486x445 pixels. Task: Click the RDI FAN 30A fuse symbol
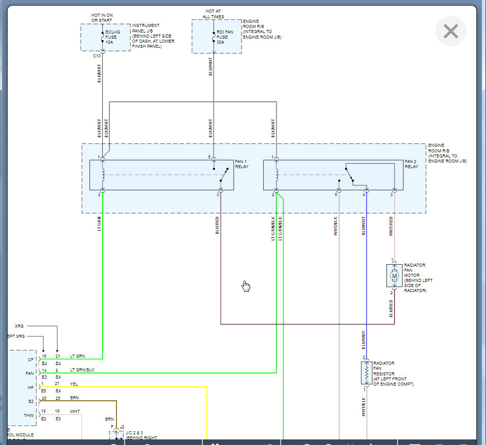(x=213, y=37)
